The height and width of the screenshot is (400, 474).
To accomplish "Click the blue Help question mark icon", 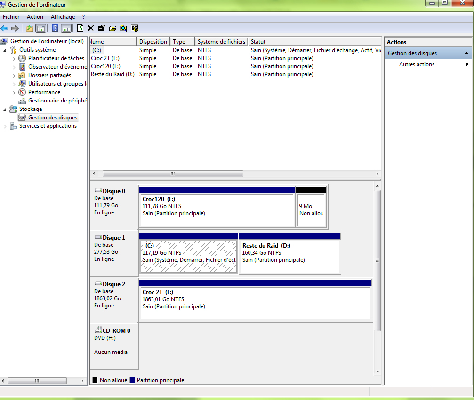I will click(55, 28).
